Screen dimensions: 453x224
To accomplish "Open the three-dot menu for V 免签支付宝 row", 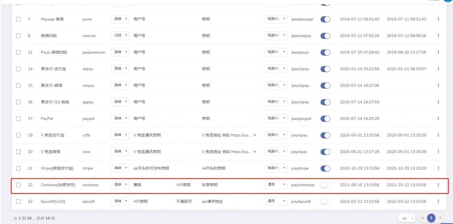I will coord(438,135).
